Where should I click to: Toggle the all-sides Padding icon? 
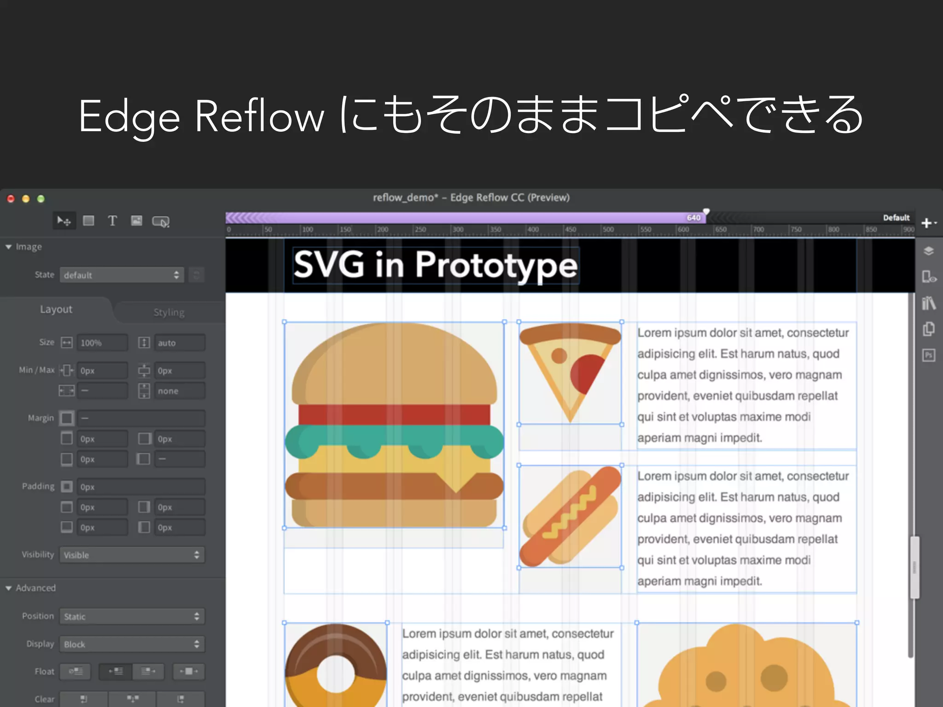(67, 487)
